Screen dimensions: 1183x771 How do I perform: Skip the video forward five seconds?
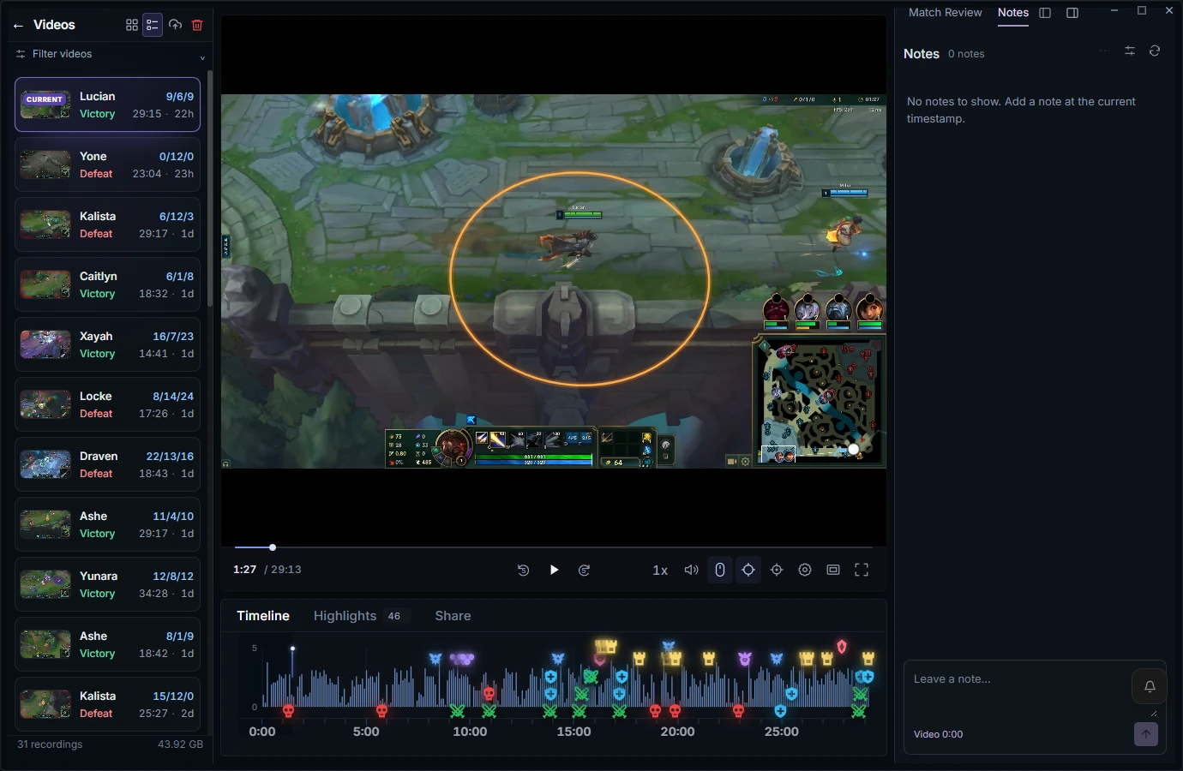(x=585, y=570)
